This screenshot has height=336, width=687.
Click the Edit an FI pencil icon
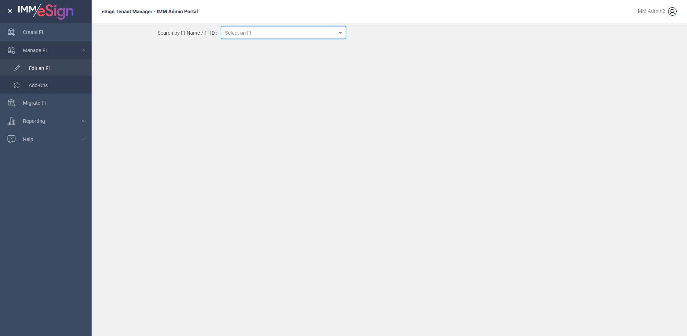tap(17, 68)
